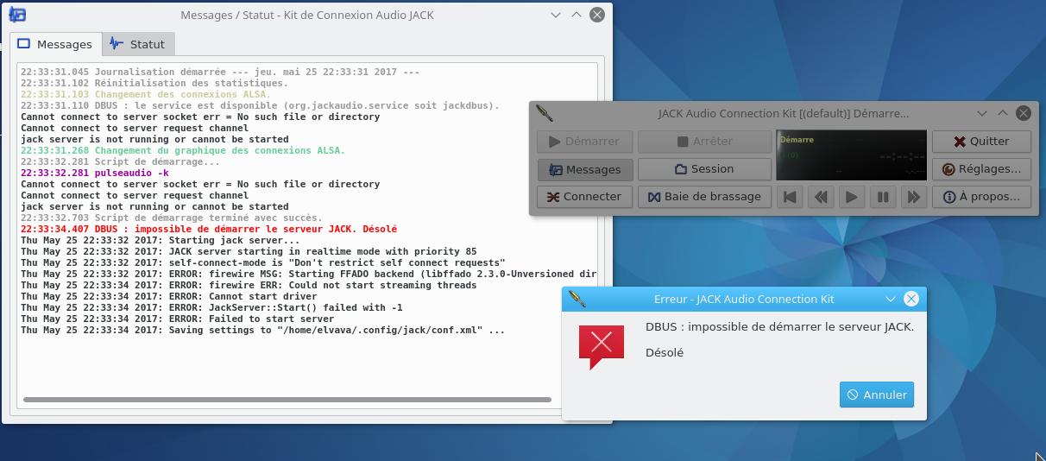Screen dimensions: 1046x461
Task: Toggle the Messages button in JACK window
Action: pos(585,168)
